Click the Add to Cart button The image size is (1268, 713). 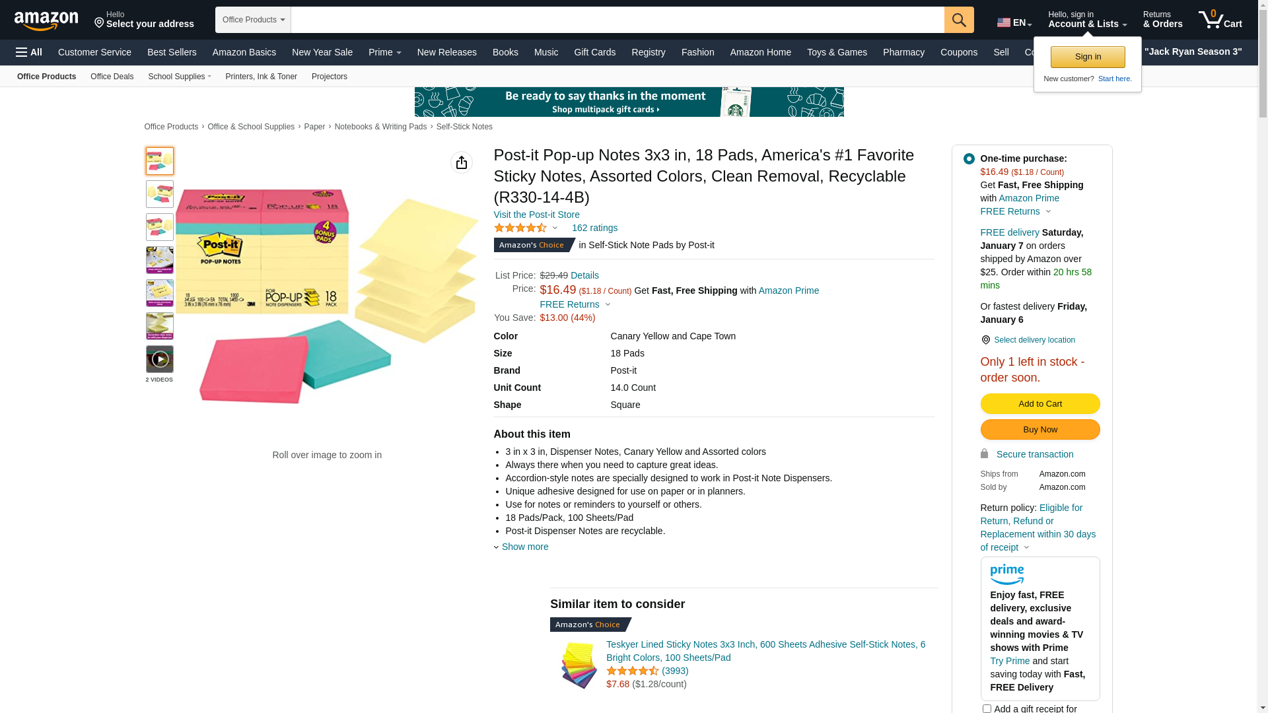point(1039,404)
